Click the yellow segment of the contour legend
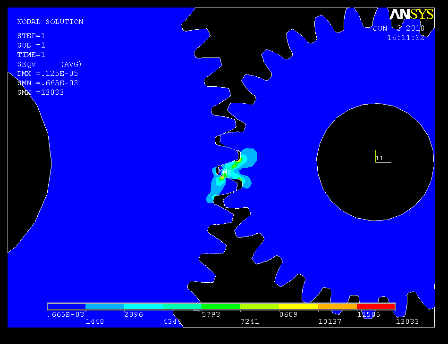Screen dimensions: 448x344 pyautogui.click(x=298, y=307)
